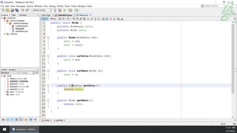Viewport: 237px width, 133px height.
Task: Click the Uncomment lines icon
Action: (122, 19)
